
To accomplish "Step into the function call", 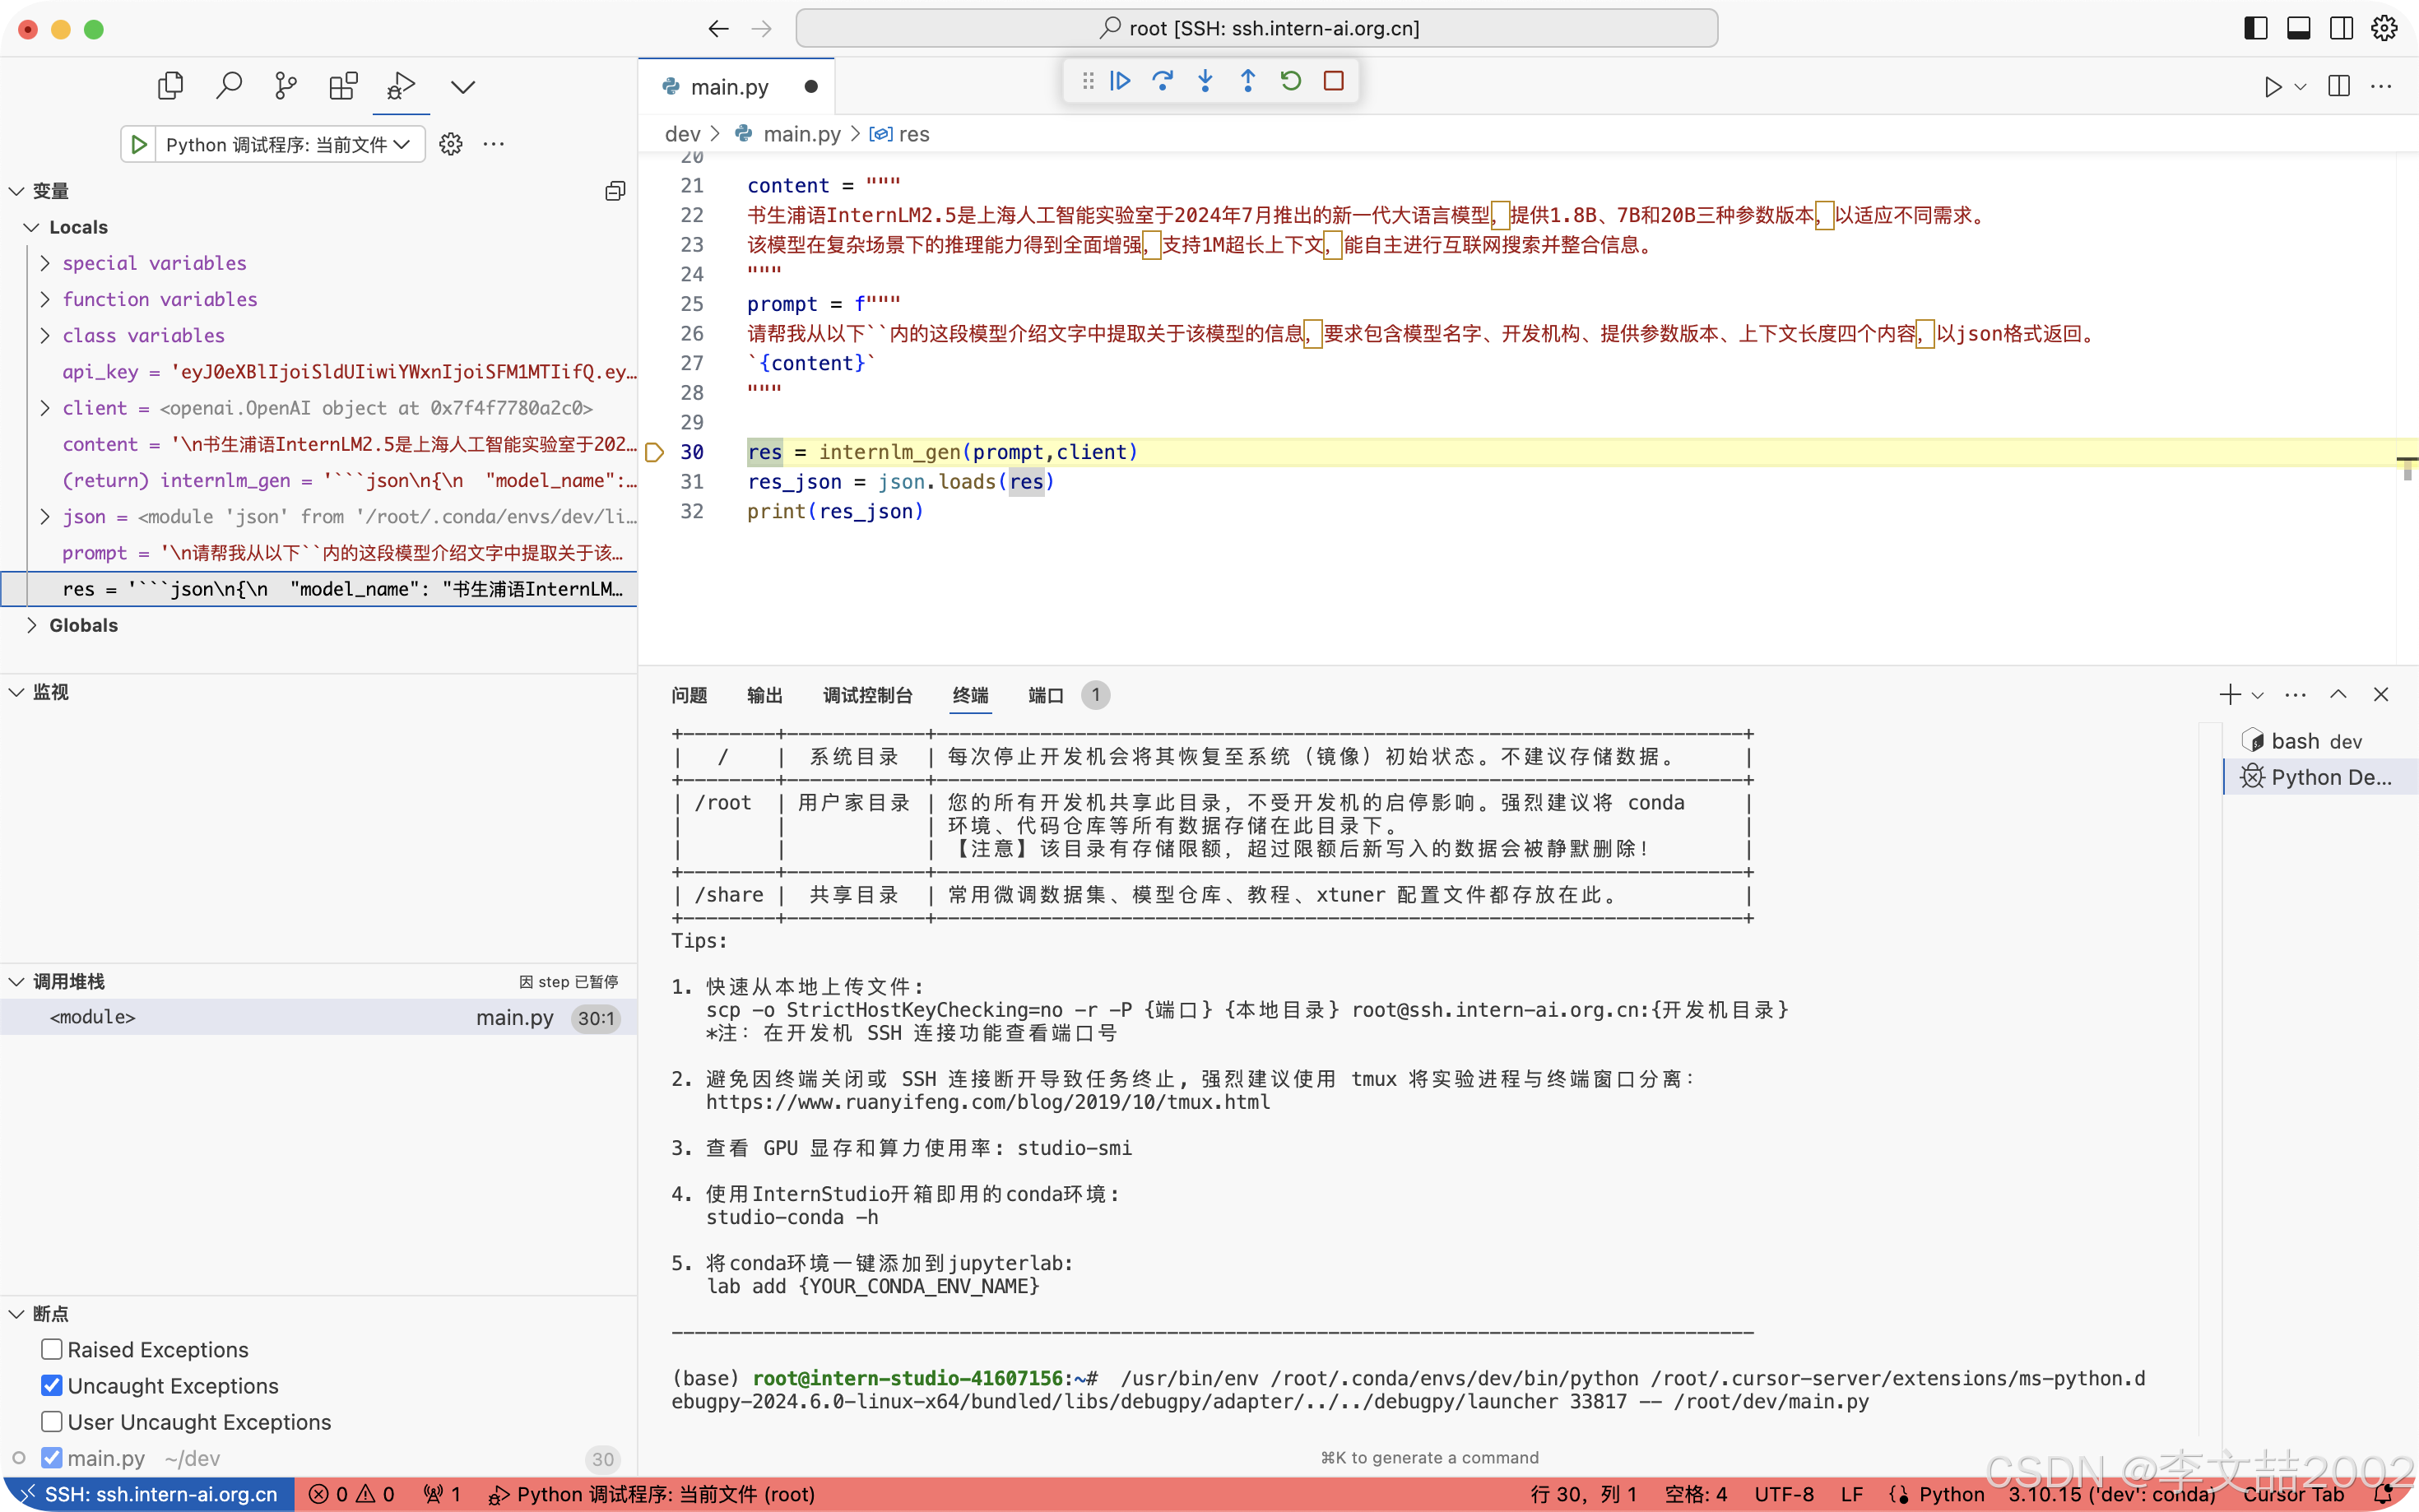I will (1205, 80).
